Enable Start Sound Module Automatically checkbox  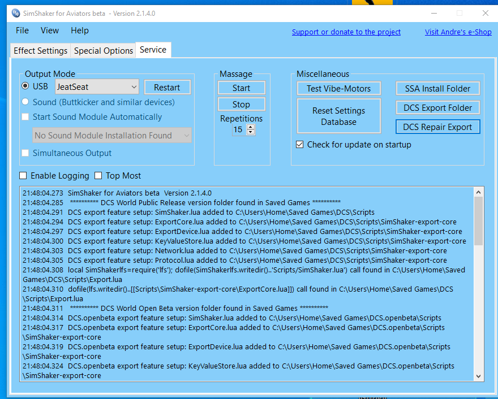(x=25, y=117)
